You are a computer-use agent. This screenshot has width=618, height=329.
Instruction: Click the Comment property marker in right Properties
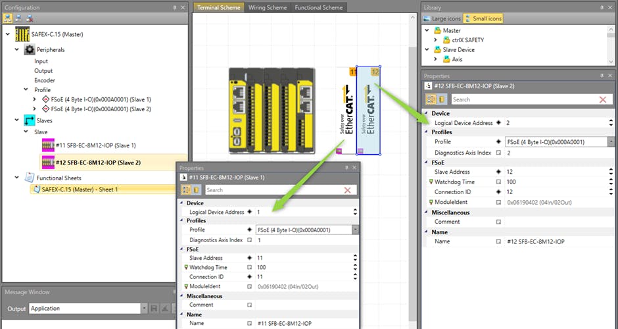pos(498,222)
